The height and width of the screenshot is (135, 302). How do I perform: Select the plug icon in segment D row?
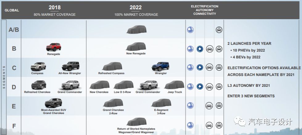click(200, 86)
